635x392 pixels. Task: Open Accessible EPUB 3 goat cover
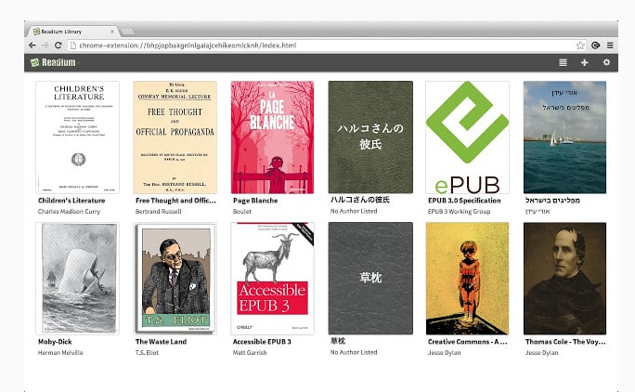click(273, 278)
